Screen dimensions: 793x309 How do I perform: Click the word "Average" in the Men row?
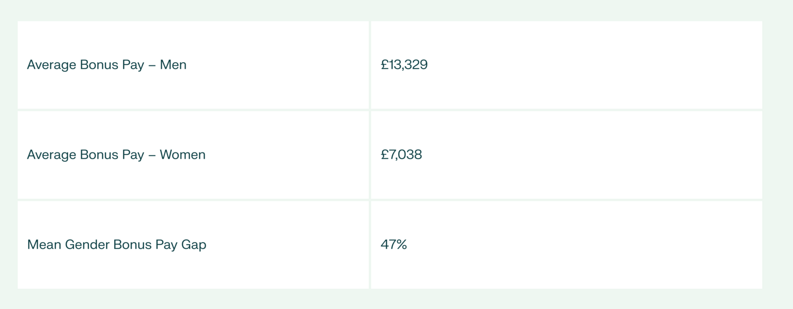click(x=51, y=65)
